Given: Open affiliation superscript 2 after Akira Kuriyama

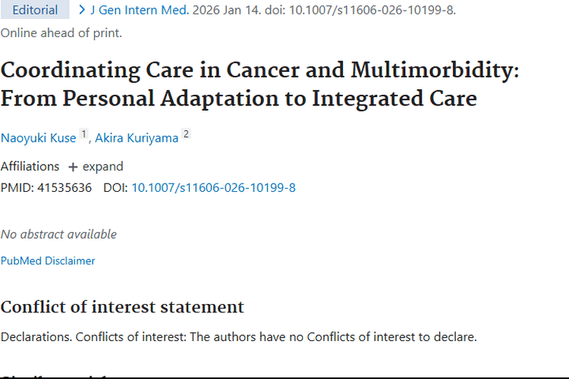Looking at the screenshot, I should (x=185, y=135).
